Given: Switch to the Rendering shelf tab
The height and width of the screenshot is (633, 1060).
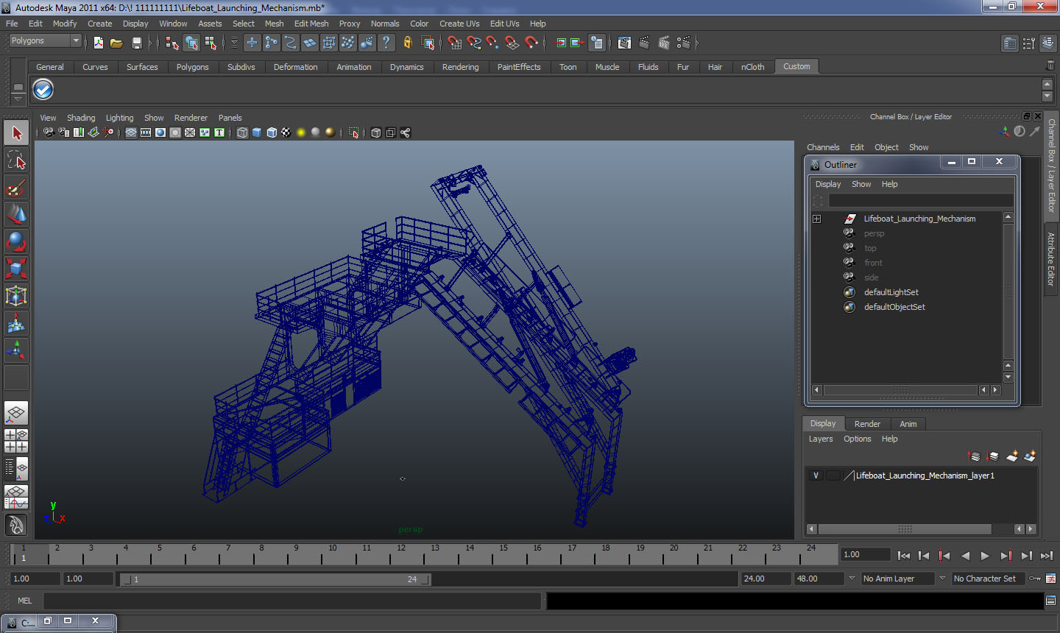Looking at the screenshot, I should point(460,67).
